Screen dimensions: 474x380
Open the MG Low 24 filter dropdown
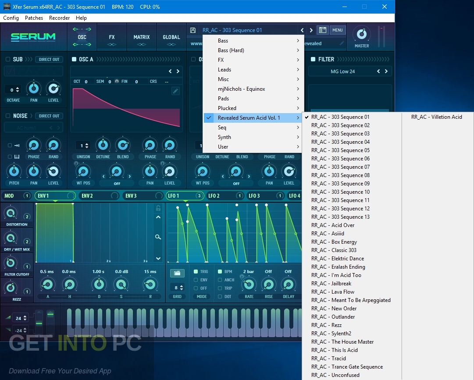pos(343,71)
